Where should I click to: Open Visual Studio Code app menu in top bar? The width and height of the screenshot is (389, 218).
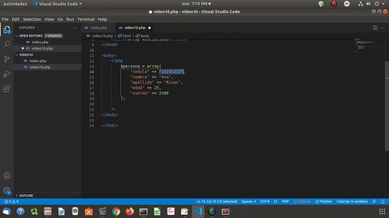pos(57,4)
